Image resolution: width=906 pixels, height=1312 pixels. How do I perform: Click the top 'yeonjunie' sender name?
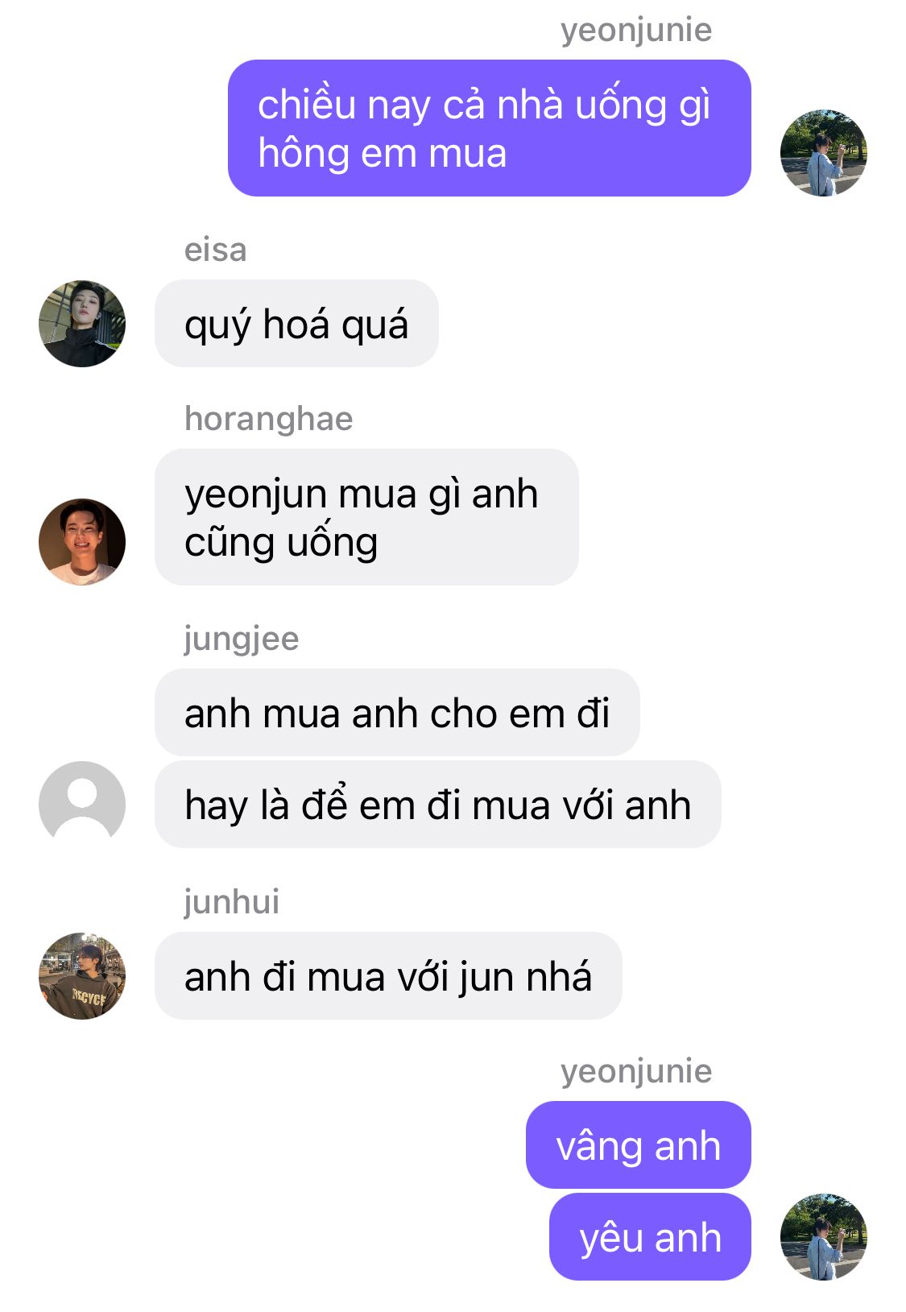(x=636, y=31)
